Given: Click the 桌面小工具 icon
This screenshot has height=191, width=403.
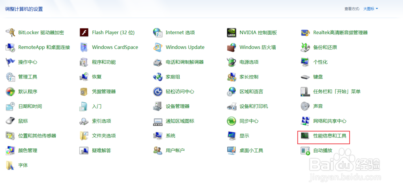Looking at the screenshot, I should pos(232,150).
